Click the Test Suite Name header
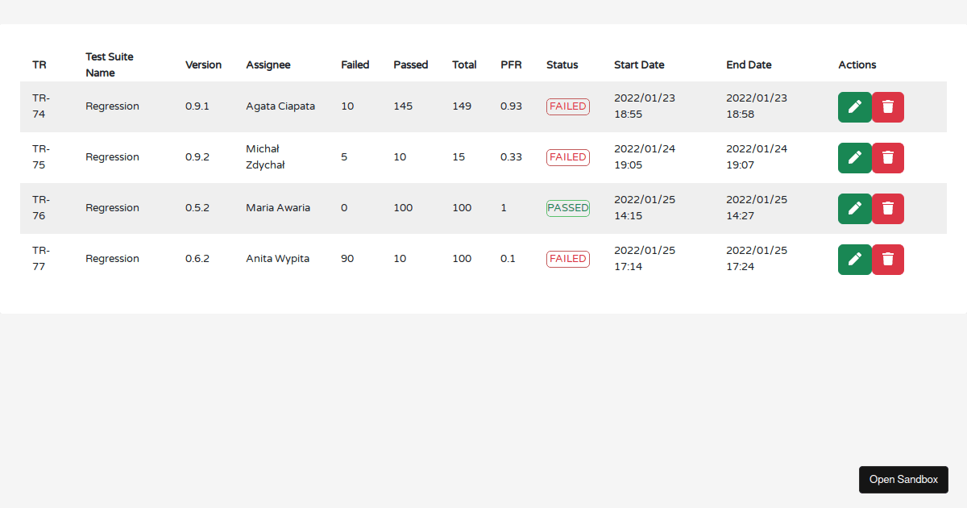Image resolution: width=967 pixels, height=508 pixels. [x=110, y=65]
